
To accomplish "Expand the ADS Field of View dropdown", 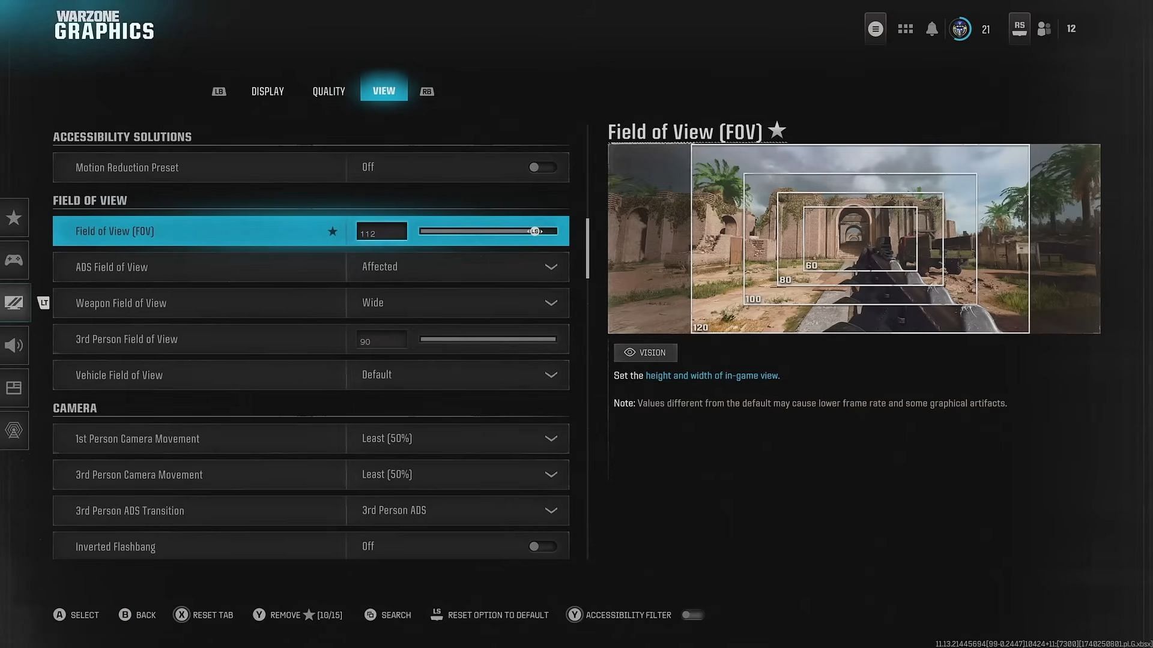I will click(x=458, y=267).
